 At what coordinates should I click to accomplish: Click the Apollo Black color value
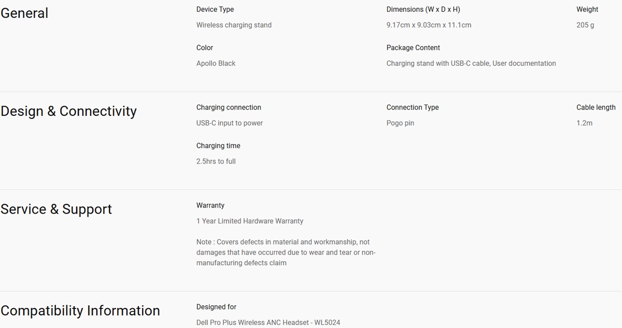pyautogui.click(x=216, y=63)
